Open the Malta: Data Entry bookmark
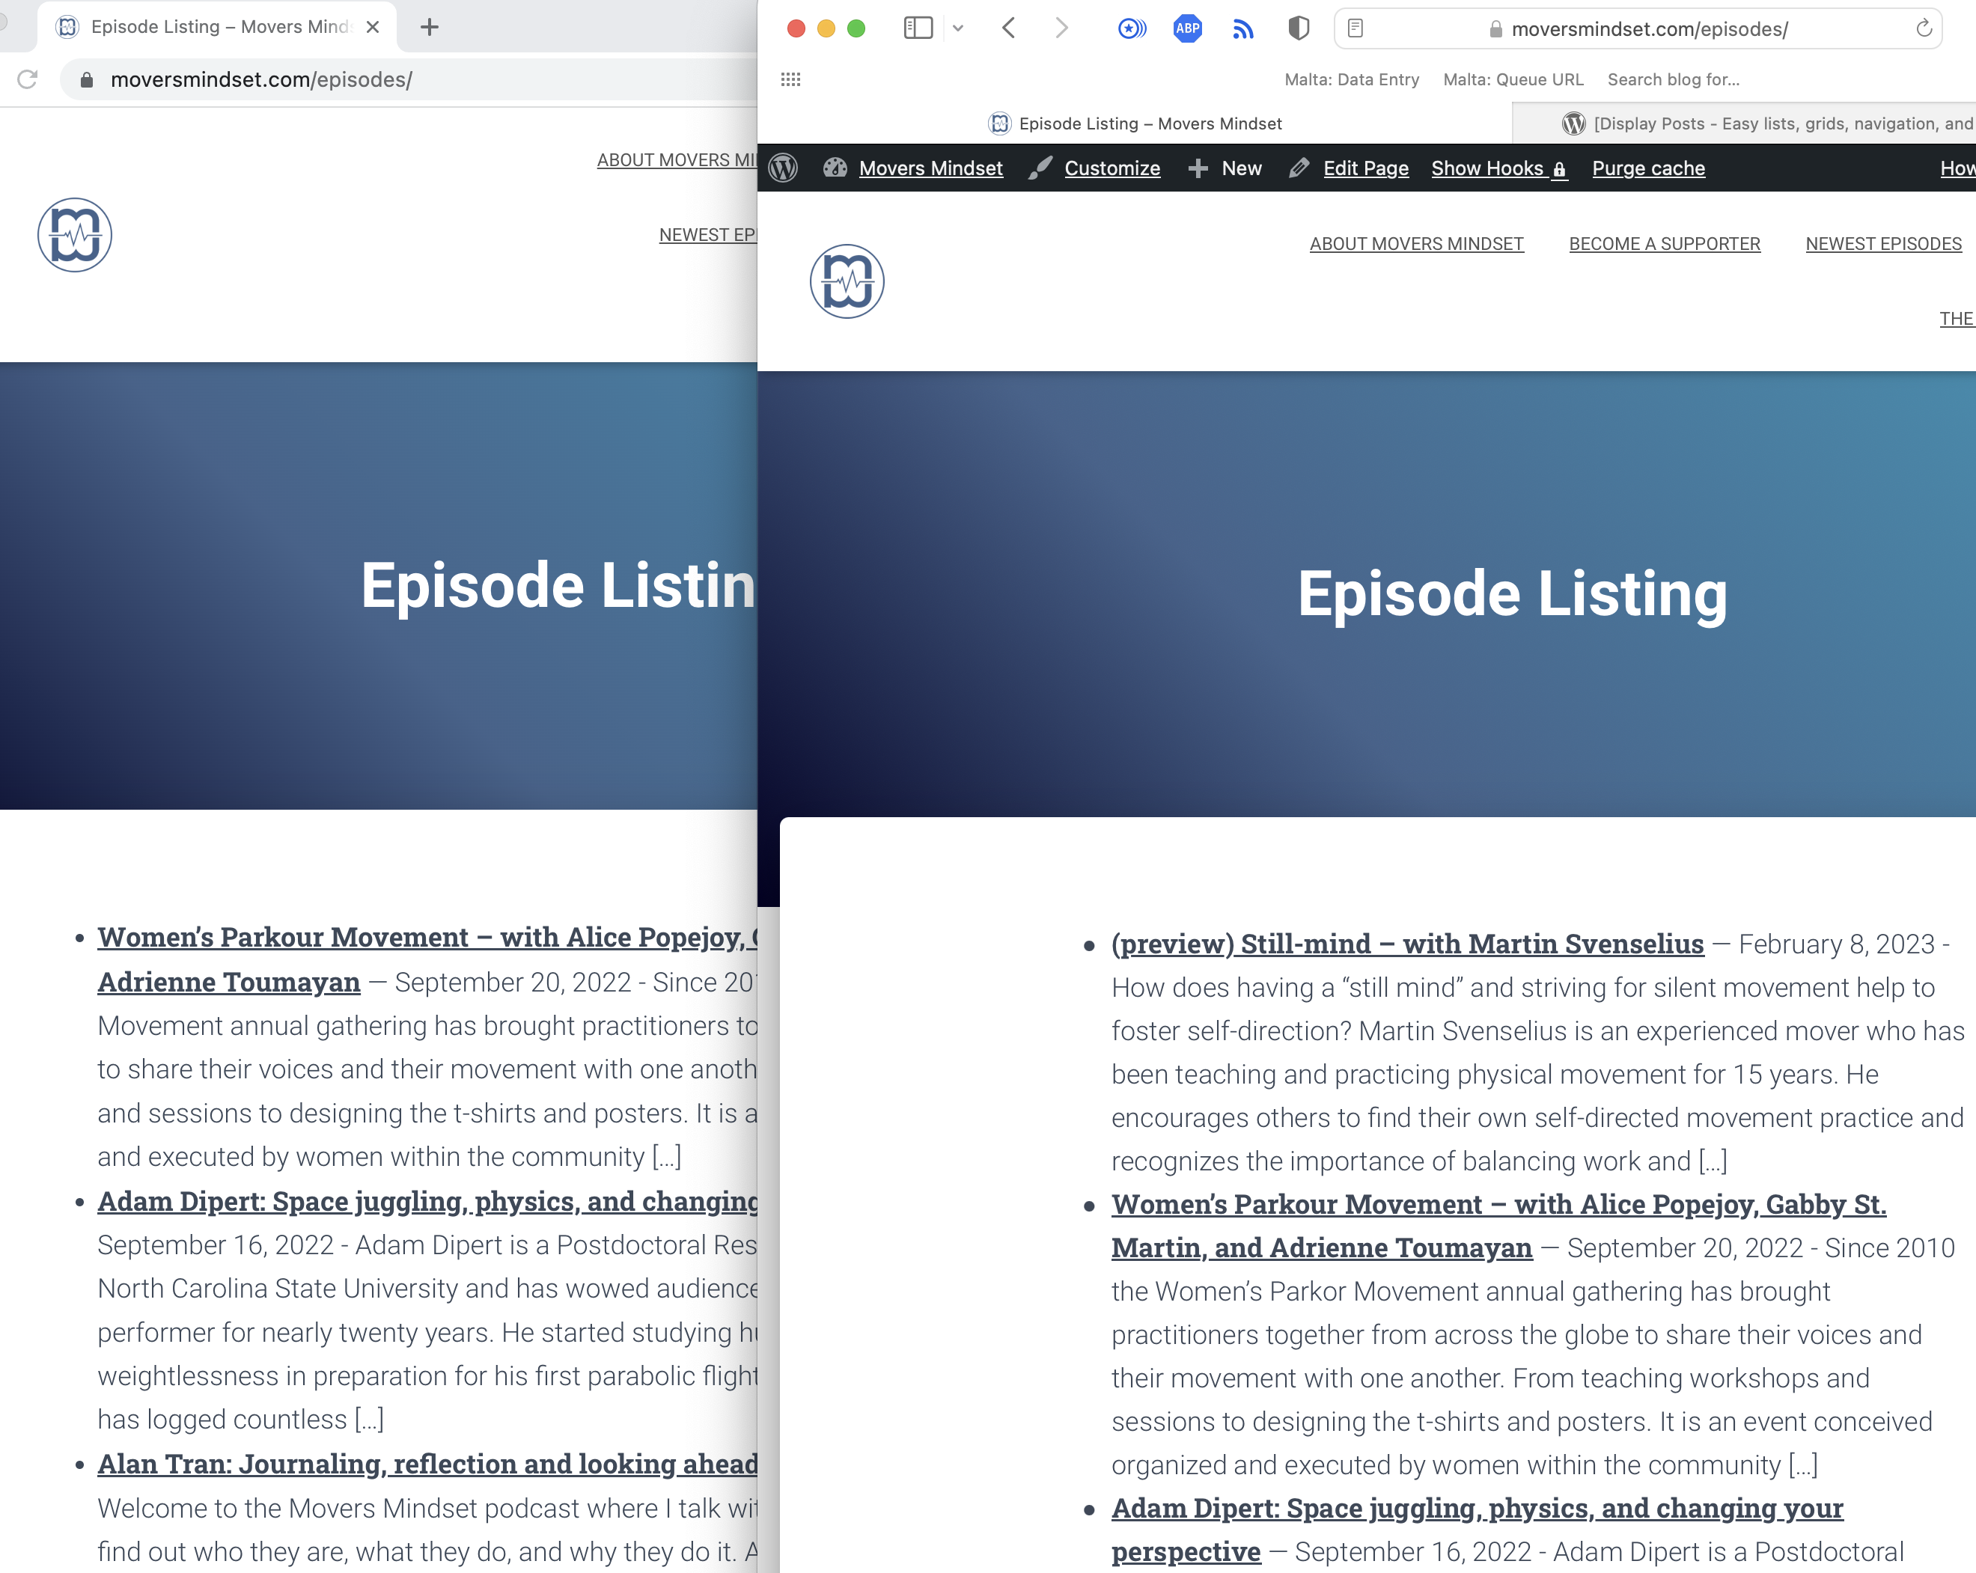This screenshot has height=1573, width=1976. click(1351, 80)
